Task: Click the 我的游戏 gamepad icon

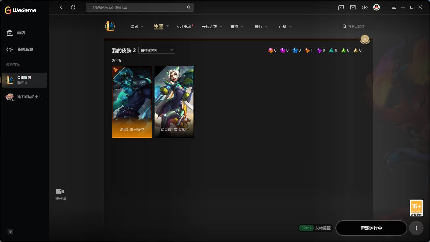Action: (10, 49)
